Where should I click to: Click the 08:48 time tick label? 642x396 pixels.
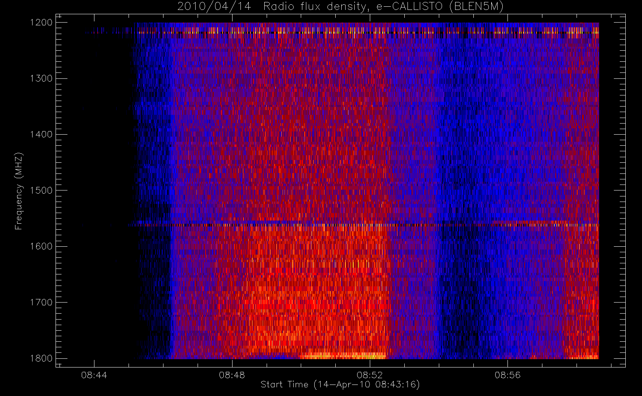[232, 375]
